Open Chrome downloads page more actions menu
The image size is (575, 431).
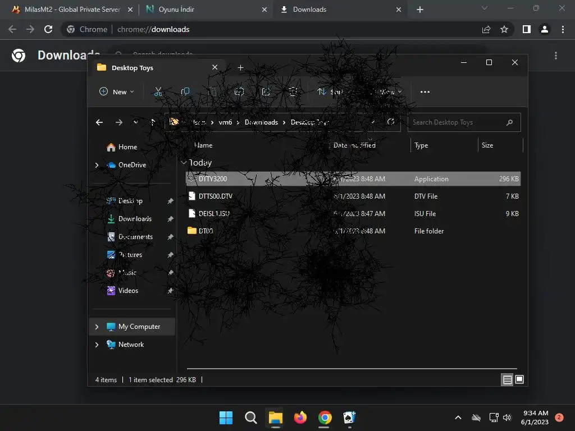[x=556, y=56]
